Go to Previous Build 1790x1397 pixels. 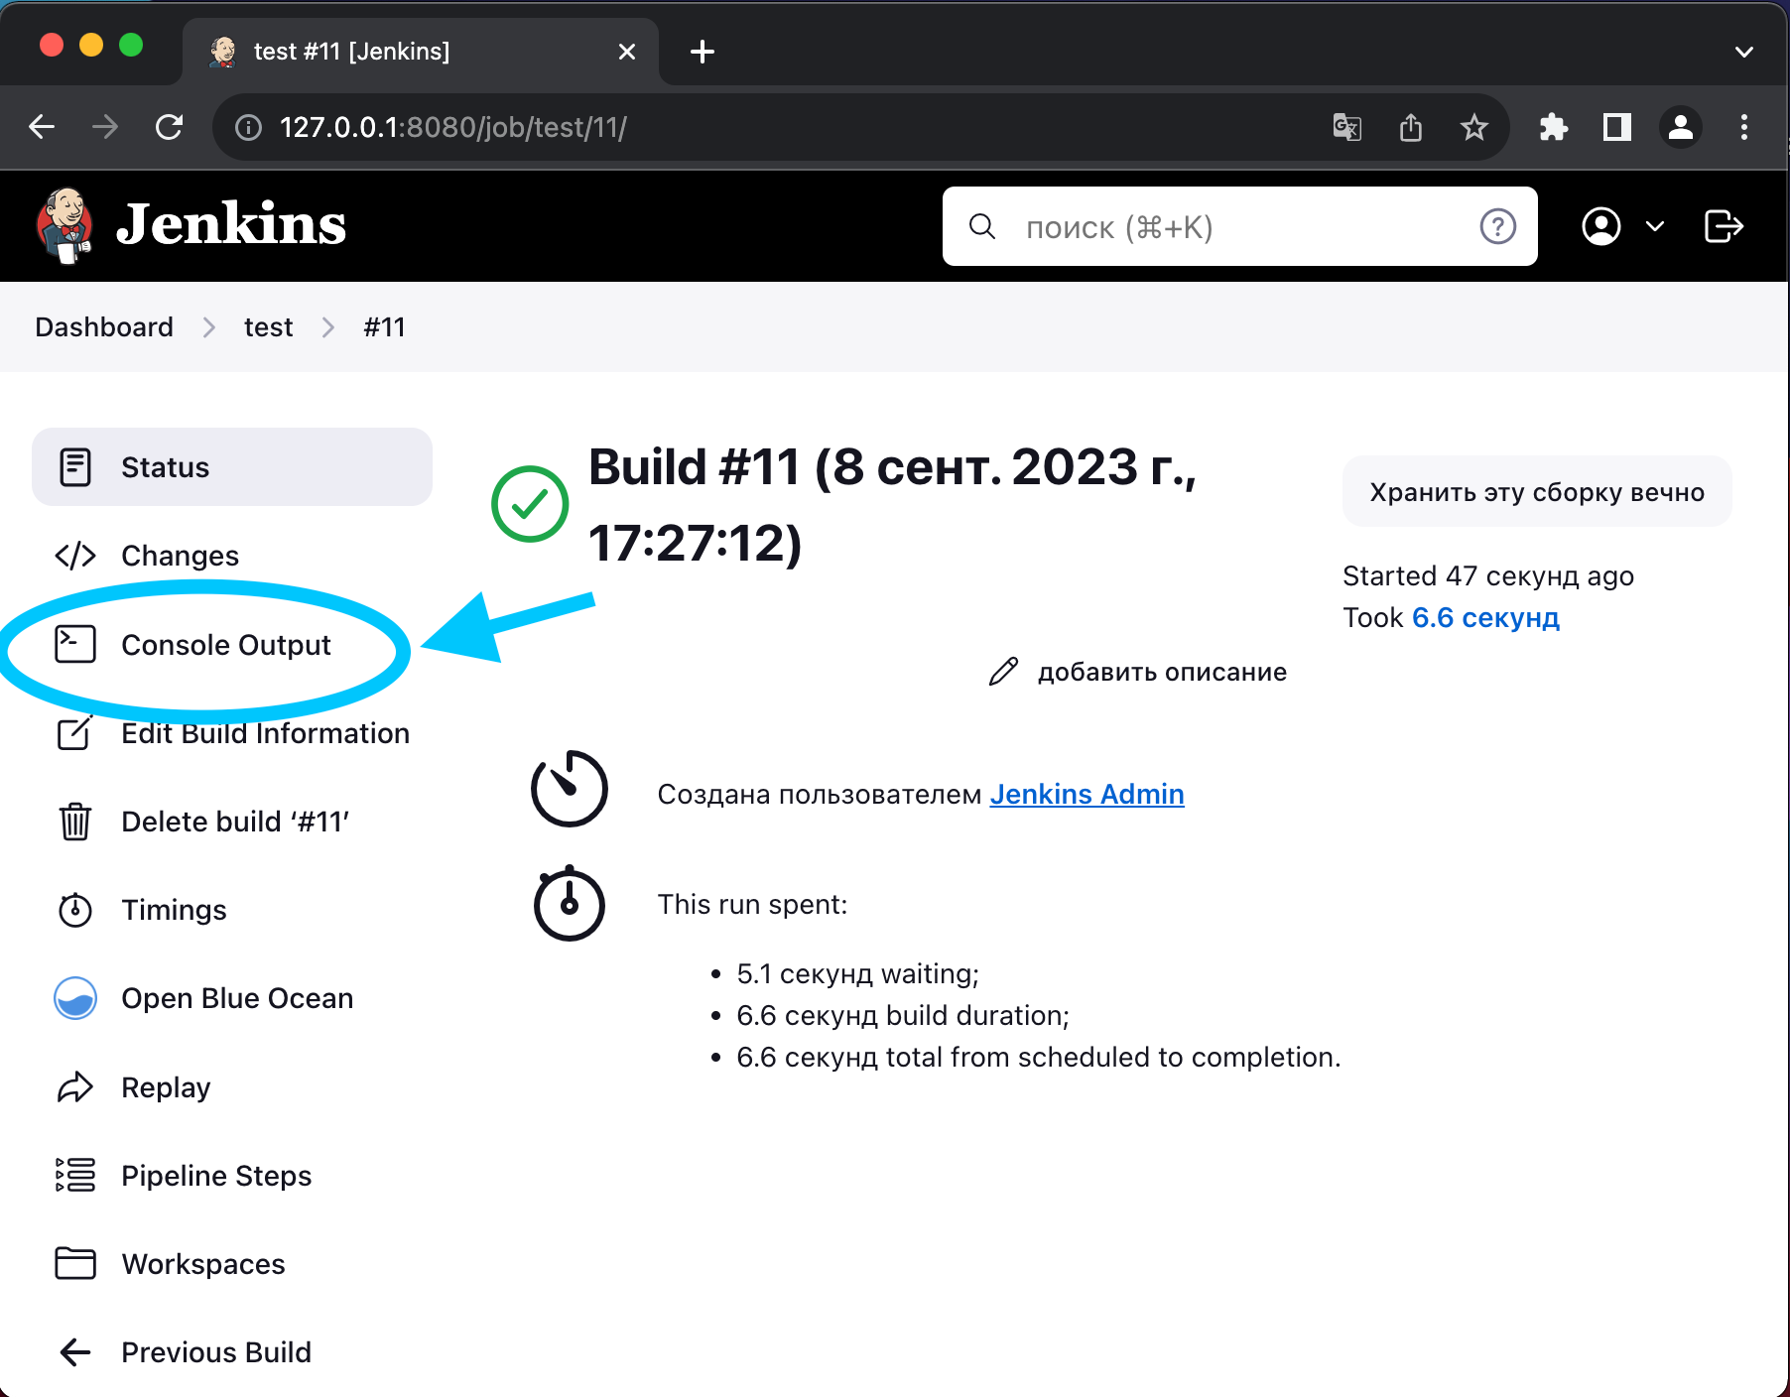(215, 1352)
